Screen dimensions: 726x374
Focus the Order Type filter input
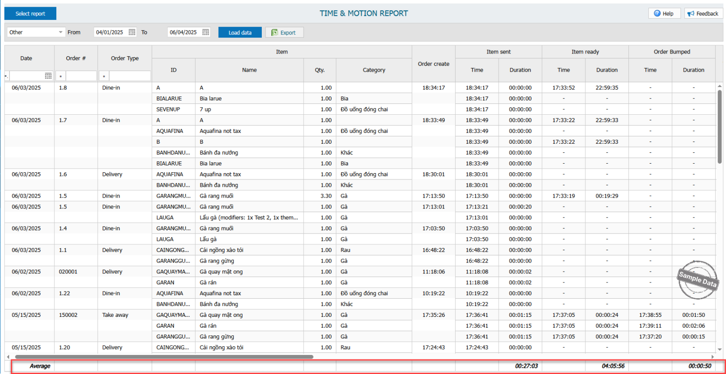point(130,76)
